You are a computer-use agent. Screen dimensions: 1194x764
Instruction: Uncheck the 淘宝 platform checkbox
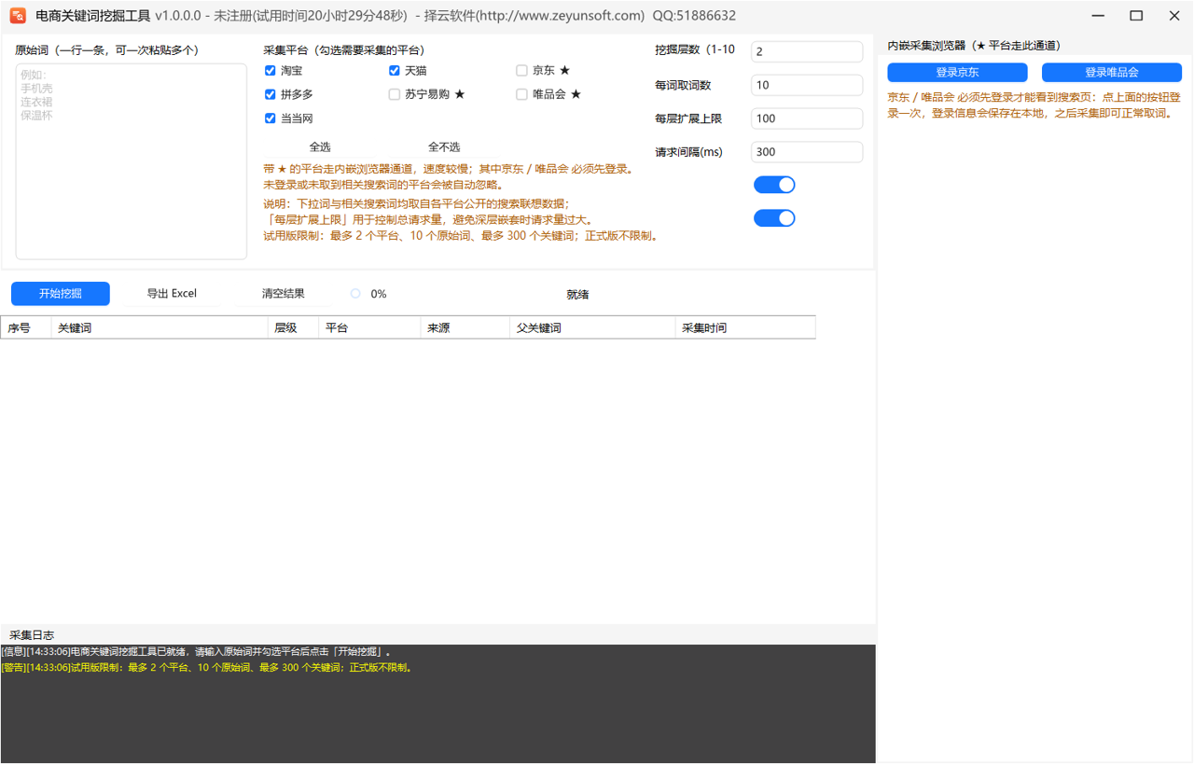point(271,71)
